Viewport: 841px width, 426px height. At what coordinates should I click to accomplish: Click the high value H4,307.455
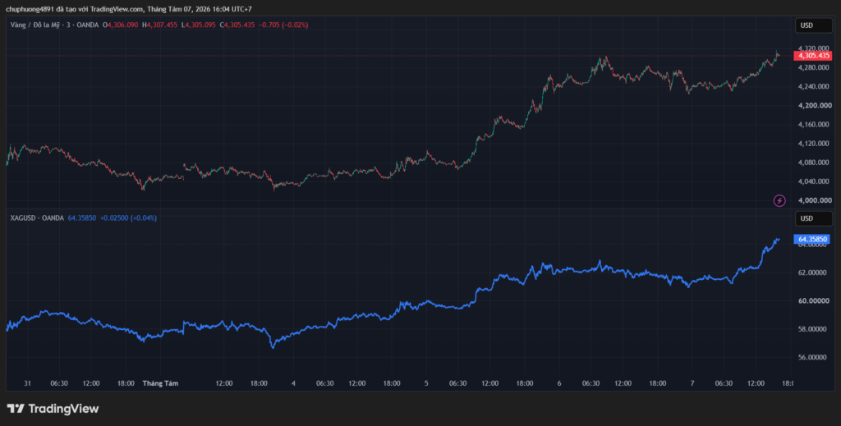click(160, 25)
